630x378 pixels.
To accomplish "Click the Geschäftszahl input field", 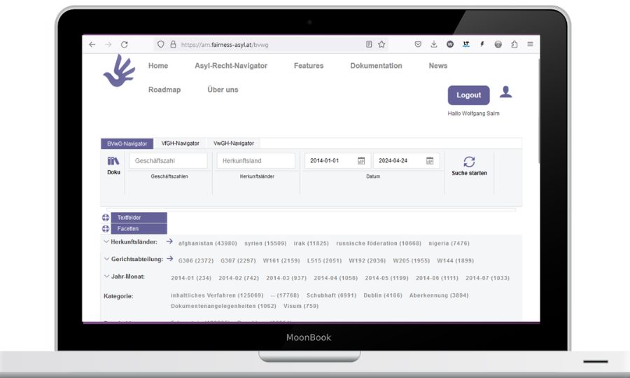I will tap(168, 161).
